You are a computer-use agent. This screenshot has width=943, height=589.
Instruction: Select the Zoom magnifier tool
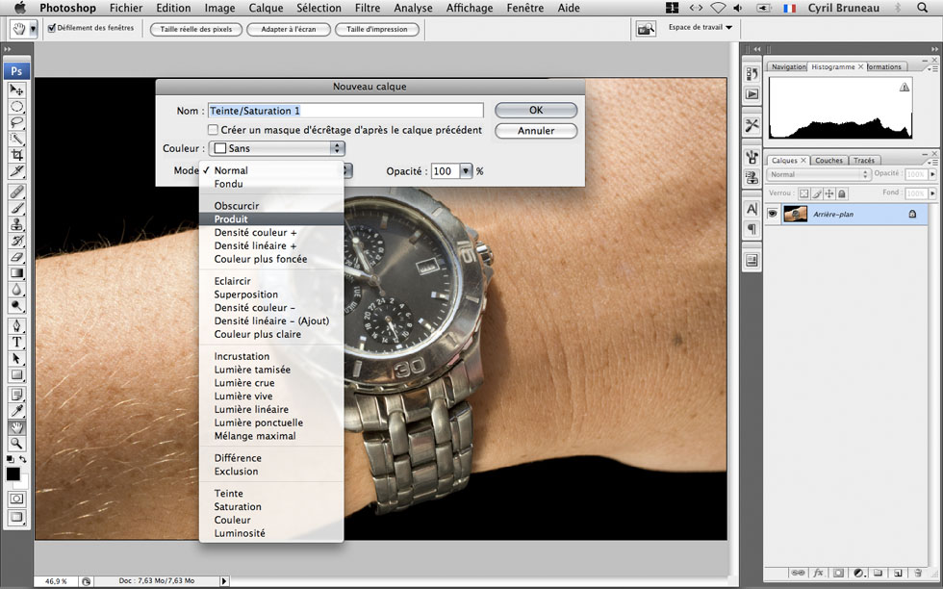pyautogui.click(x=16, y=444)
